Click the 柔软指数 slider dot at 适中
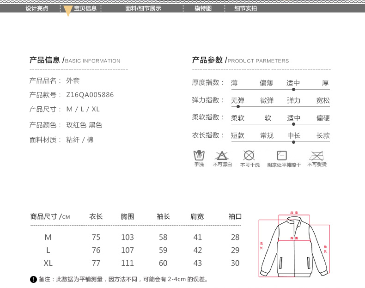 [293, 124]
